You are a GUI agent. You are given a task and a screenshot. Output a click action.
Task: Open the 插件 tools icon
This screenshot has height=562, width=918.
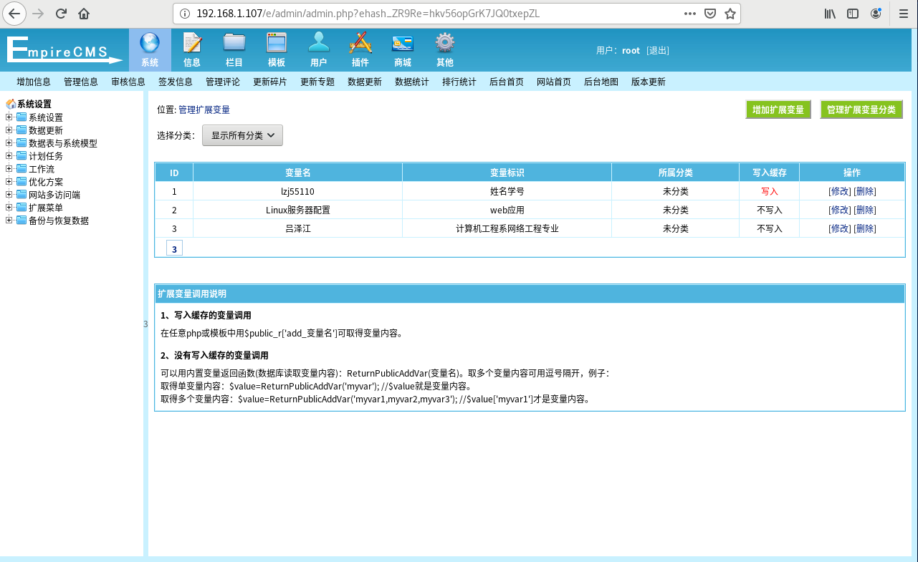pos(360,43)
